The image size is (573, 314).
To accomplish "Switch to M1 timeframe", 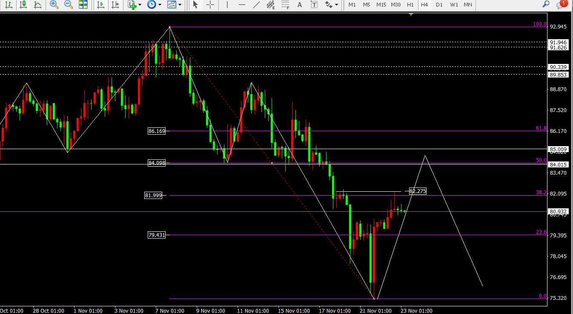I will (352, 5).
